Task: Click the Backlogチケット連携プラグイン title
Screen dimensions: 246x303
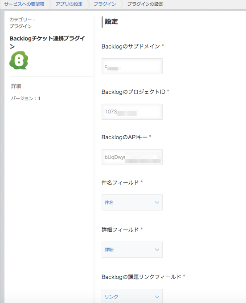Action: click(x=47, y=42)
